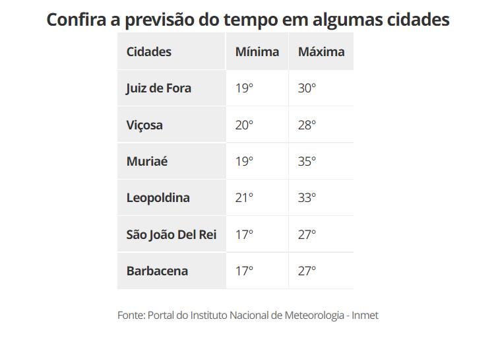Click Muriaé's 35° maximum temperature
Screen dimensions: 498x340
(307, 161)
